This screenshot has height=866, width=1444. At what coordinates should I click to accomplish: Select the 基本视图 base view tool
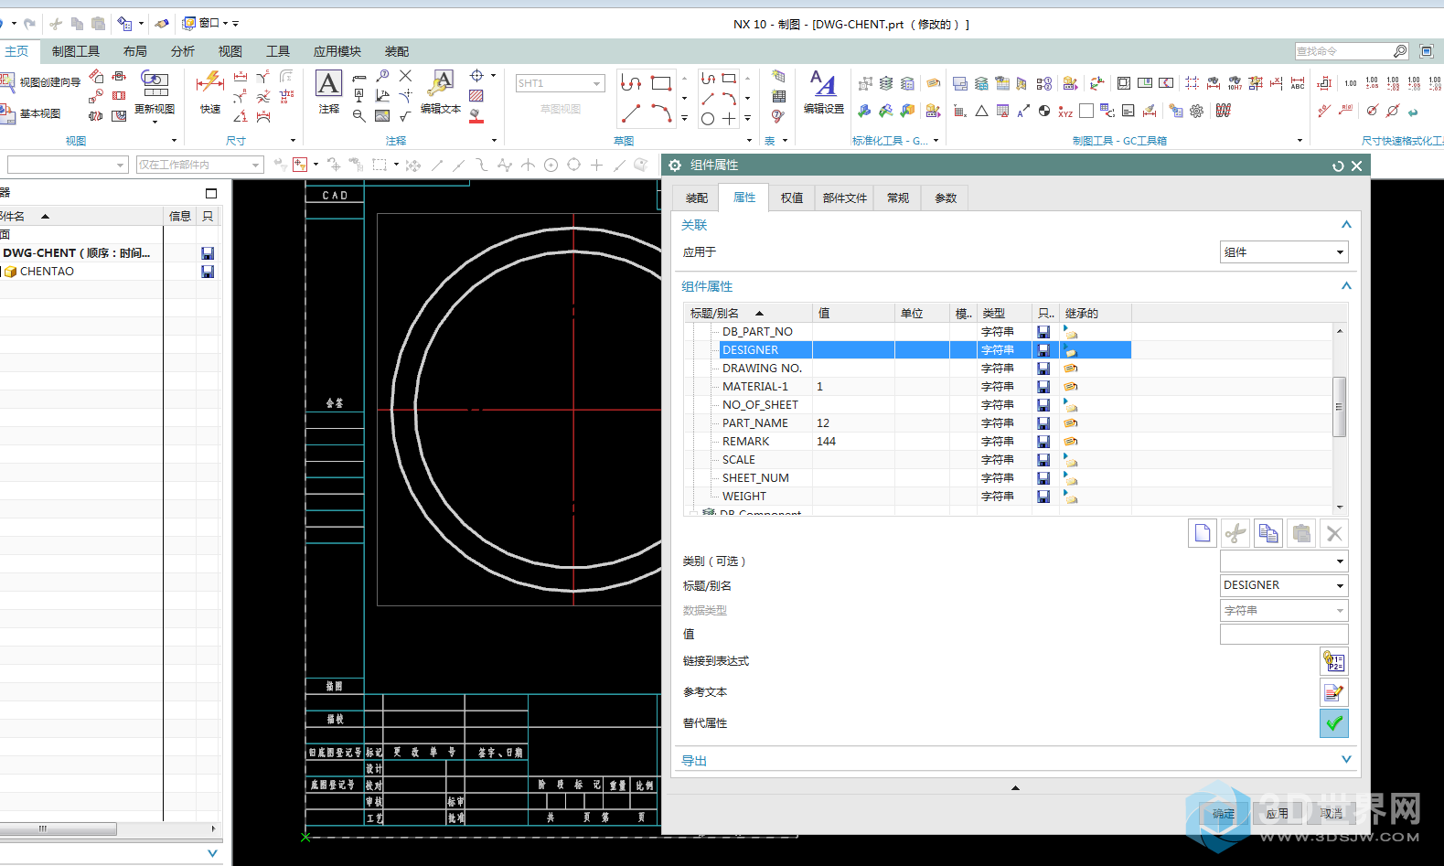(x=30, y=113)
